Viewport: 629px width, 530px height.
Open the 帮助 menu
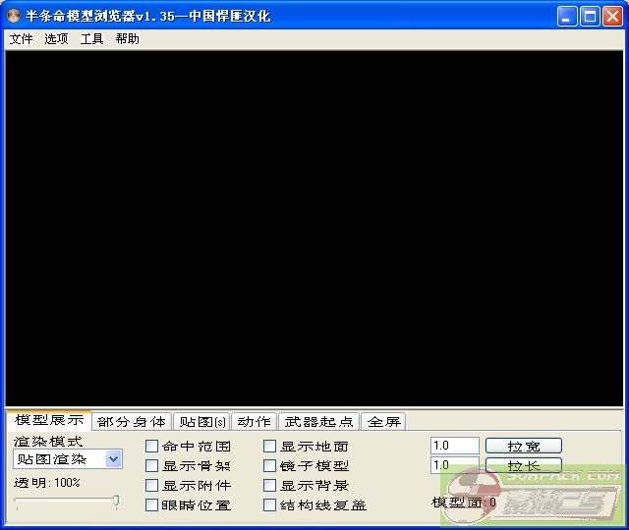pyautogui.click(x=127, y=39)
